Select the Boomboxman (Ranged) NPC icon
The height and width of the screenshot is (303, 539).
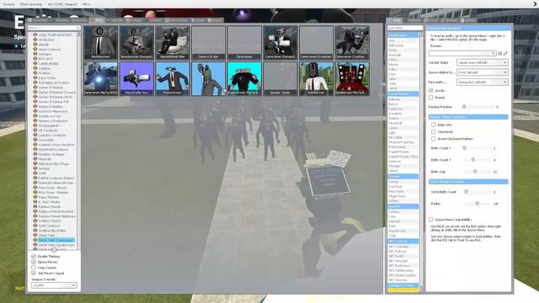[136, 42]
